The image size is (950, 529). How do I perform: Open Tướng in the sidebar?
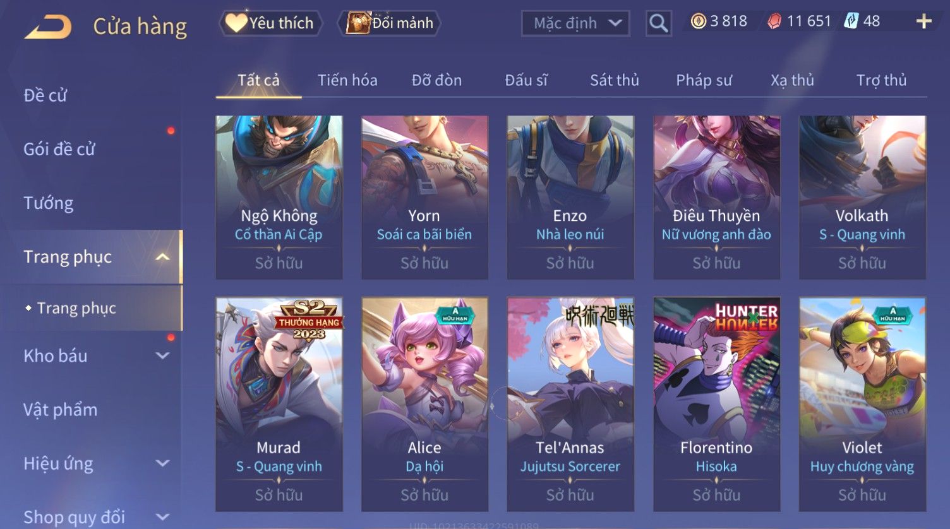click(x=49, y=203)
